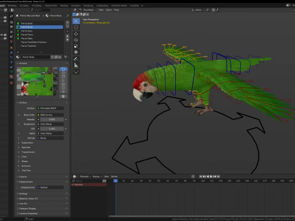Jump to the animation start frame
This screenshot has height=221, width=295.
tap(200, 176)
